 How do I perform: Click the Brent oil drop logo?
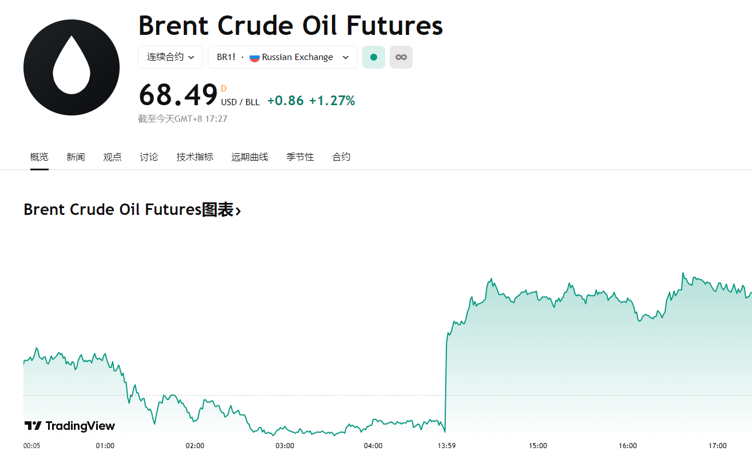(x=72, y=67)
